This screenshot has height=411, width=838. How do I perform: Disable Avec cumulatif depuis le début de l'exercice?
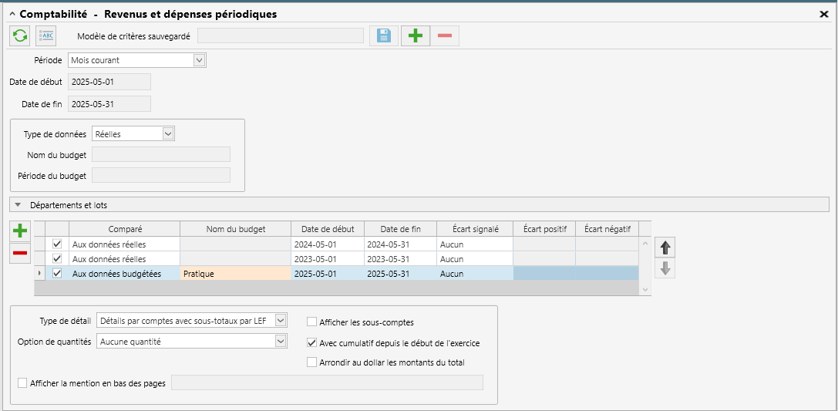coord(311,342)
